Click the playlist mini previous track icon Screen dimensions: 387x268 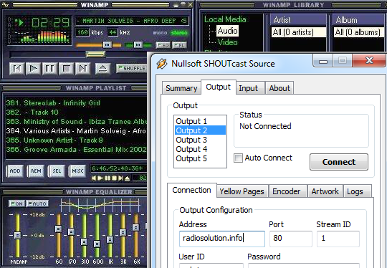coord(94,178)
